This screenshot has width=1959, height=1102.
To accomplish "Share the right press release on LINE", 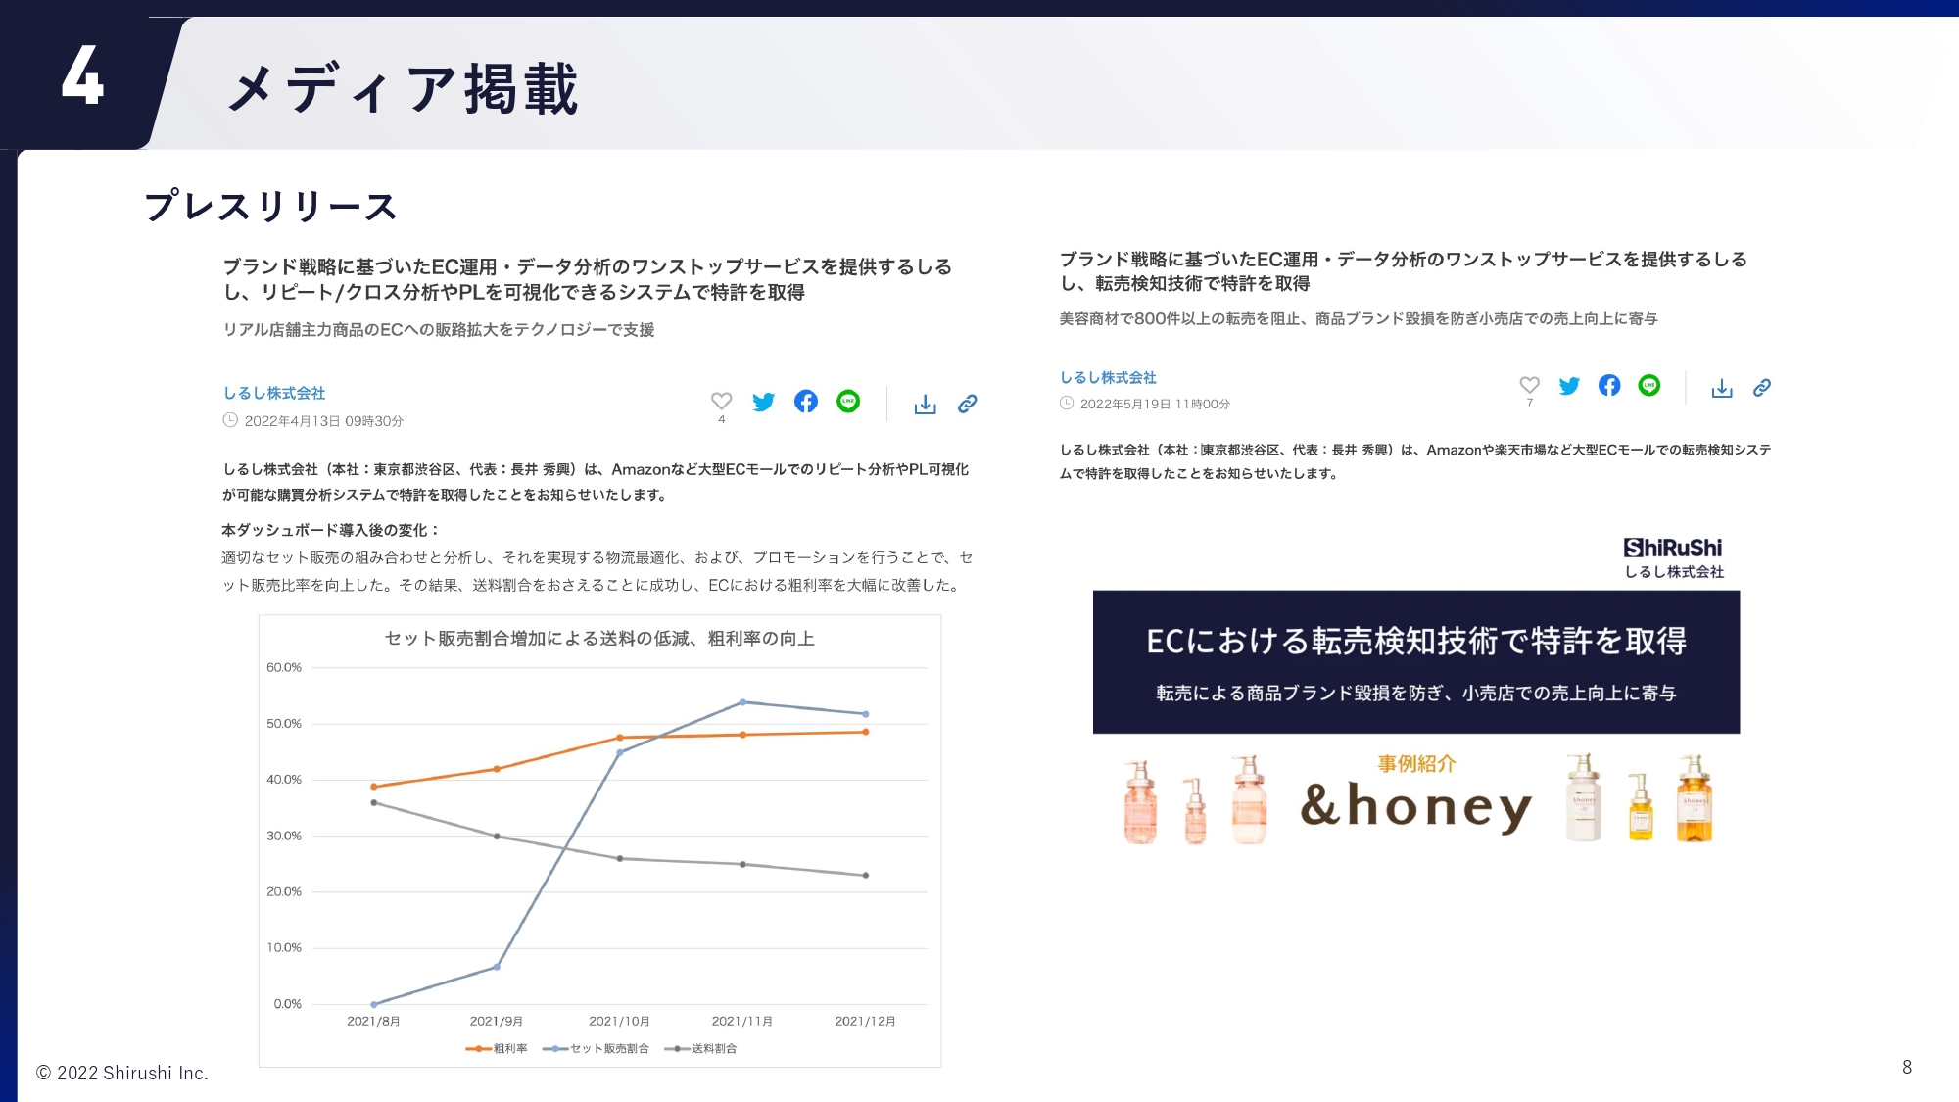I will 1649,385.
